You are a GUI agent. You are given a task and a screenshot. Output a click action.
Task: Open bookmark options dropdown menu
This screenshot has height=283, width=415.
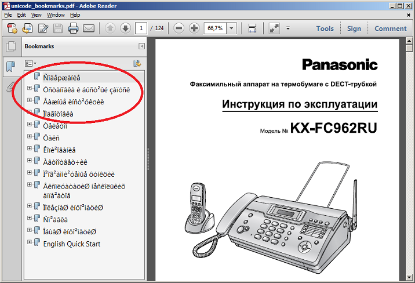(31, 63)
